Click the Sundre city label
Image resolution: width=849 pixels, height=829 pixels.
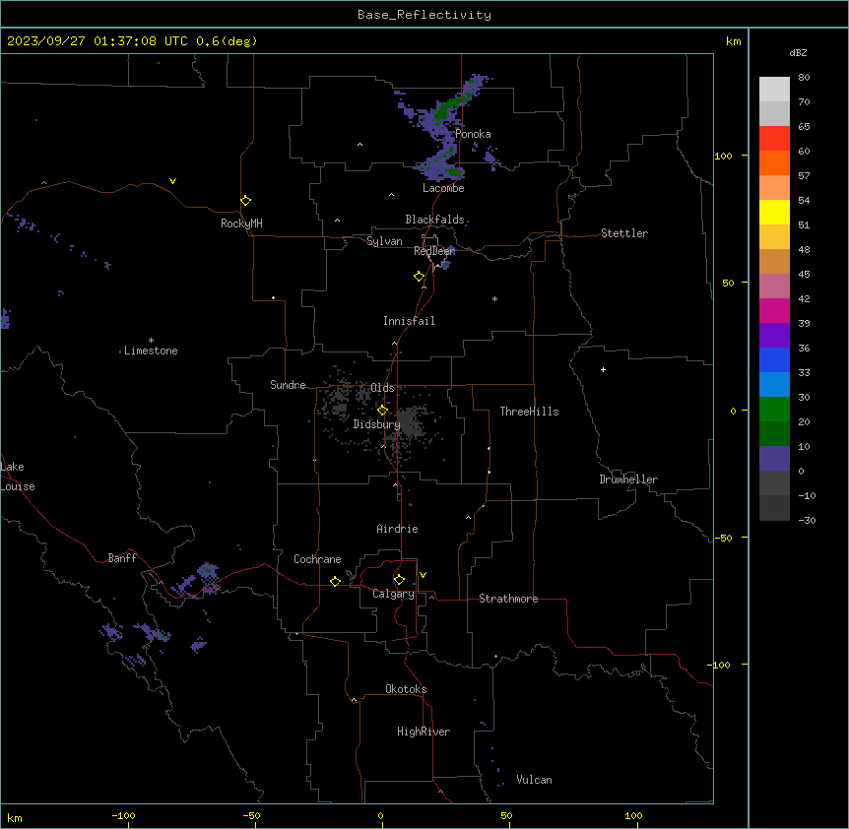pyautogui.click(x=288, y=385)
